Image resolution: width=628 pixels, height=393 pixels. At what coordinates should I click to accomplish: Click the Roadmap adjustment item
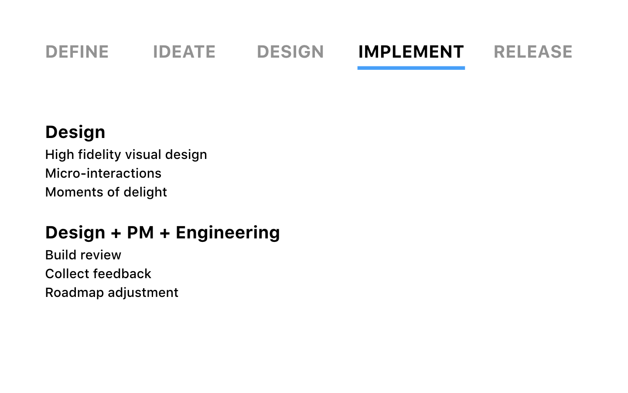[x=112, y=293]
